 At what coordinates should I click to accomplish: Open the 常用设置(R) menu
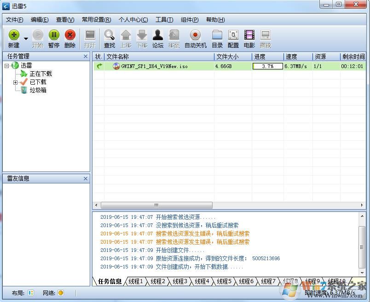96,20
